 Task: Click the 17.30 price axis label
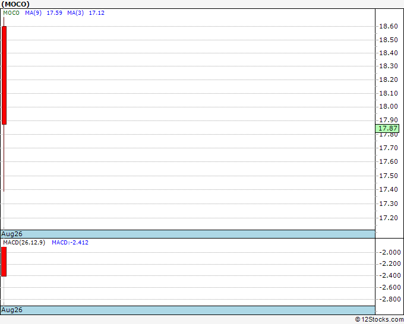[x=389, y=204]
